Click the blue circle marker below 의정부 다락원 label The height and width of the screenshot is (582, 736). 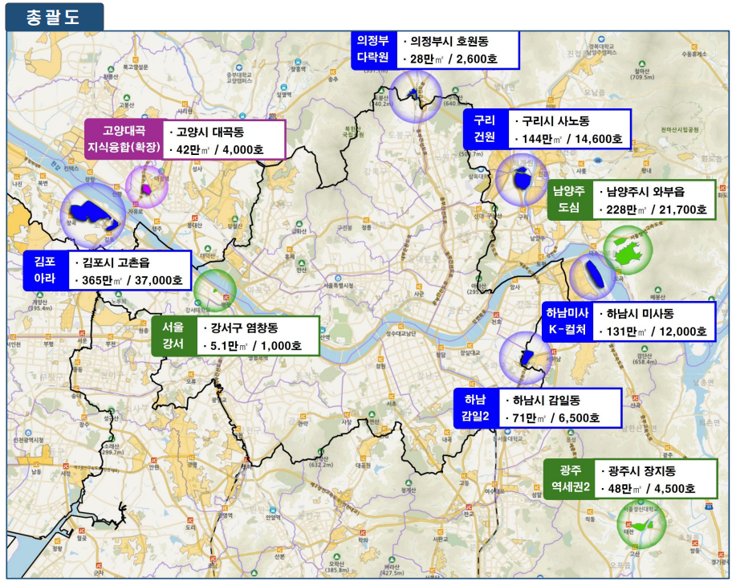[x=416, y=96]
